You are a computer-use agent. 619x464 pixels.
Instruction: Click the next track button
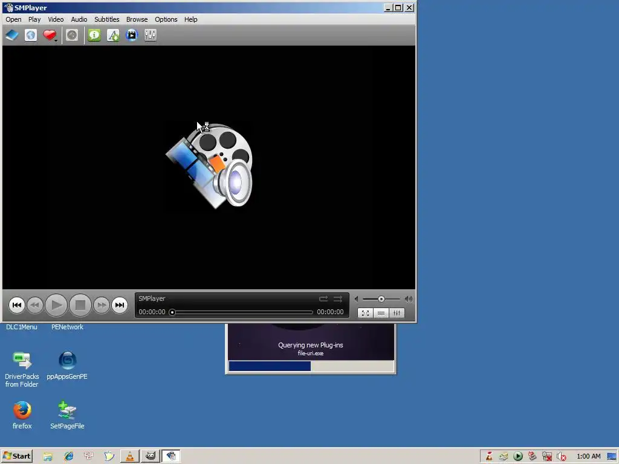(x=120, y=305)
